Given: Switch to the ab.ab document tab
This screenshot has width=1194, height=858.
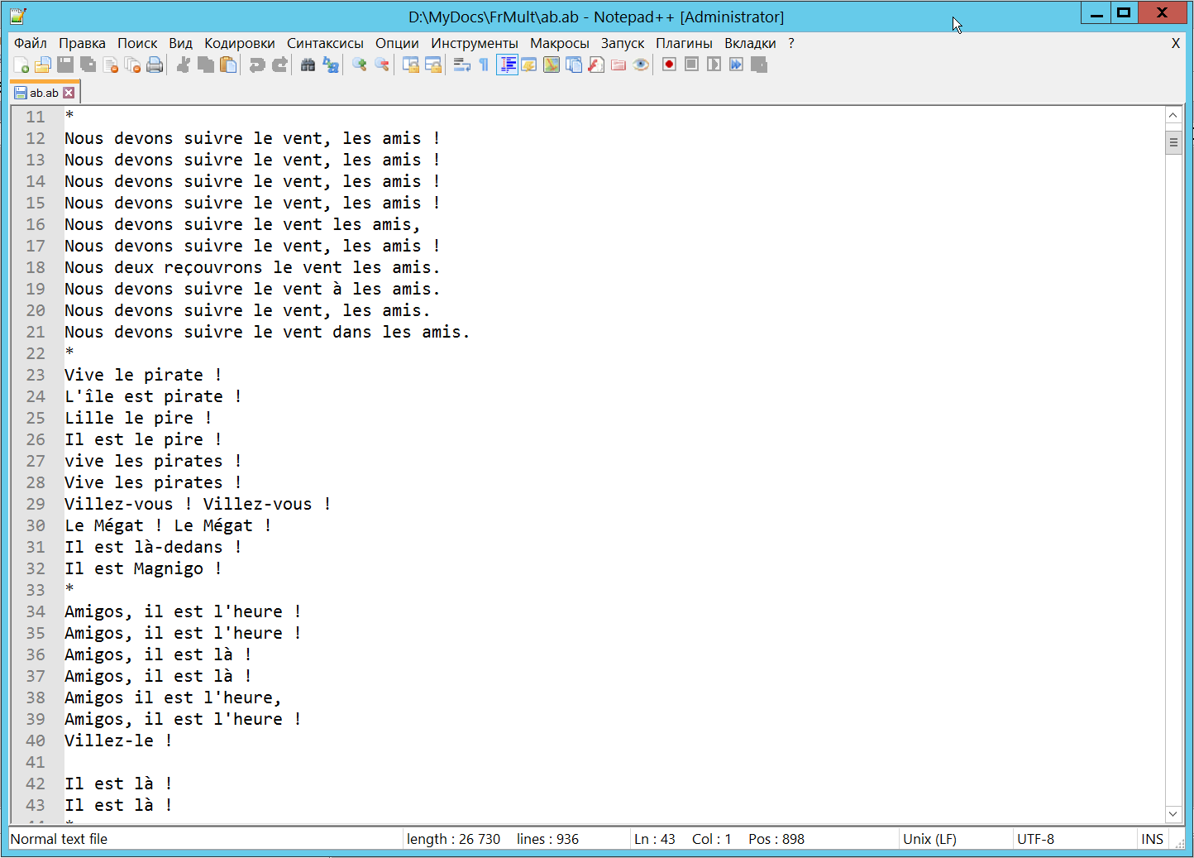Looking at the screenshot, I should [43, 93].
